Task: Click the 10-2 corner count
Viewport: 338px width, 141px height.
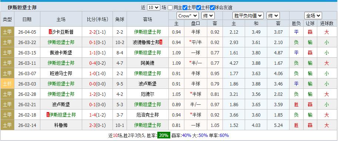Action: (x=120, y=43)
